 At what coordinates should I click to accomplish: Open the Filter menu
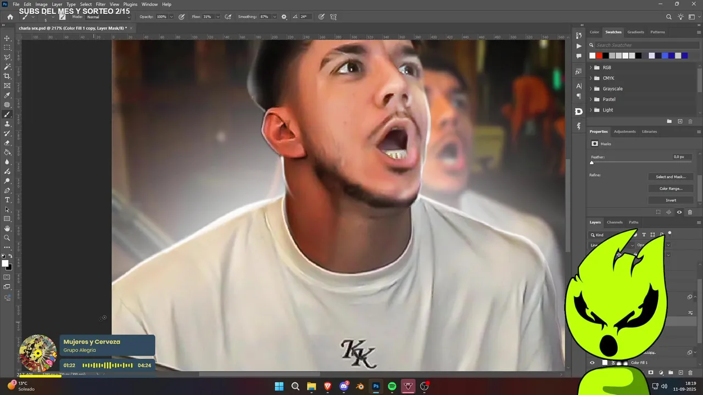pyautogui.click(x=101, y=4)
